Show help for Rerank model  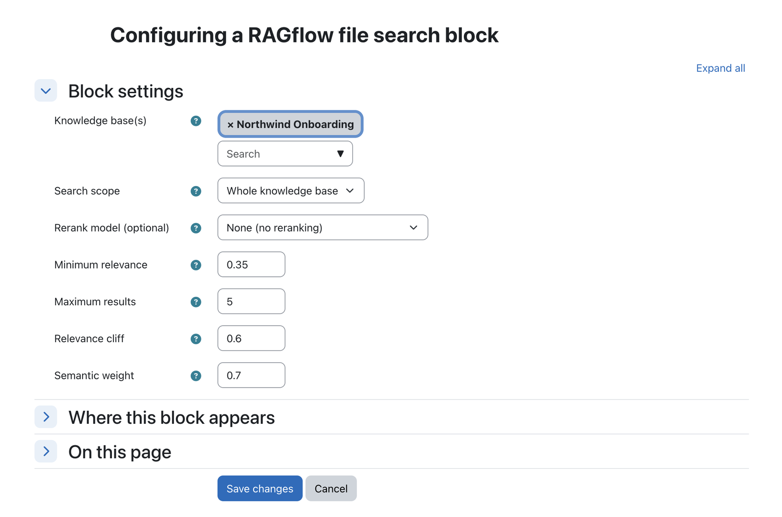(x=196, y=228)
